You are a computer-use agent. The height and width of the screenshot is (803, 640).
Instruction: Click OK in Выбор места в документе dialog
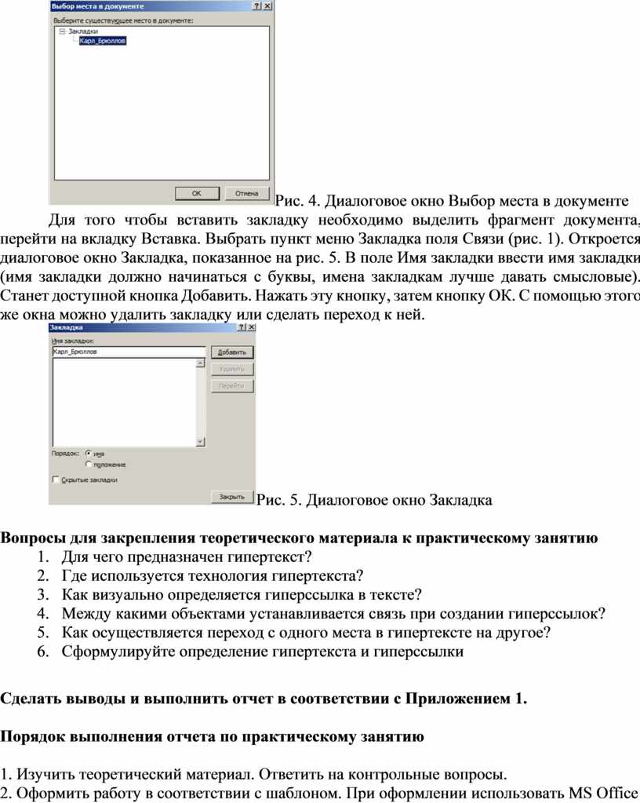tap(197, 194)
